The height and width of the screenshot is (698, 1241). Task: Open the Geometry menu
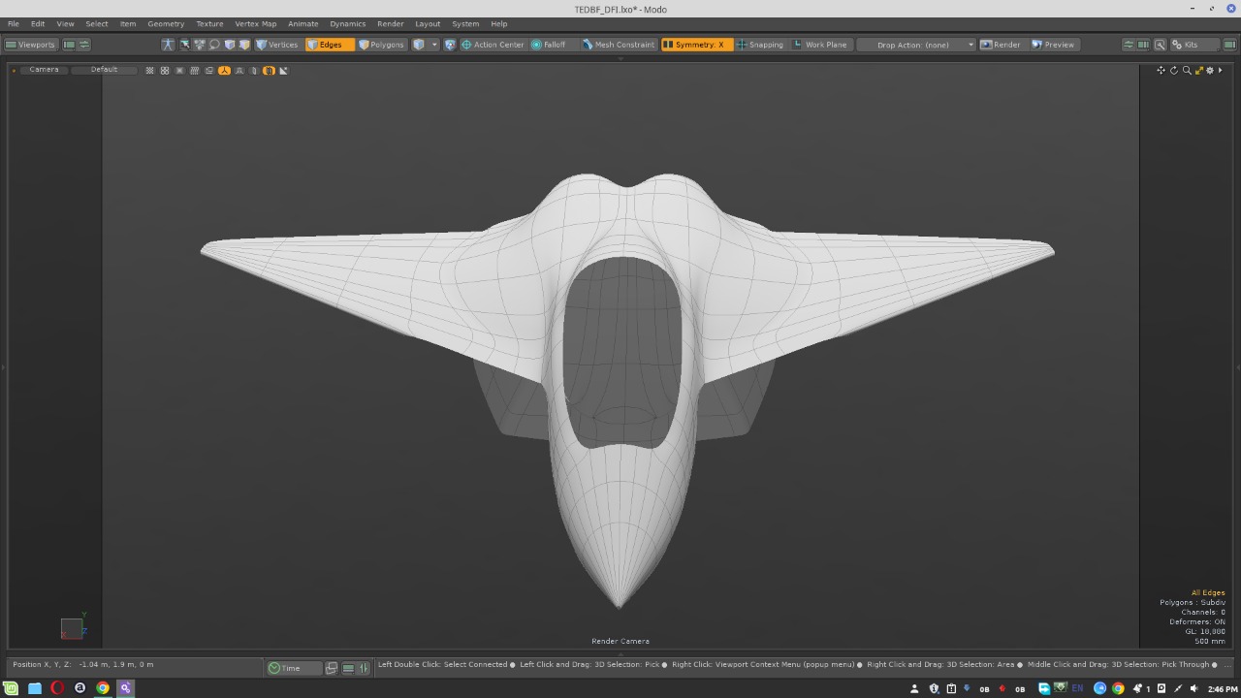(166, 23)
